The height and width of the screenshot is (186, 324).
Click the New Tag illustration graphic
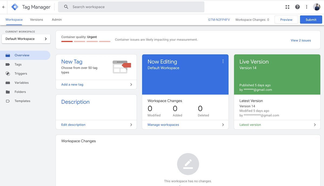pos(122,67)
